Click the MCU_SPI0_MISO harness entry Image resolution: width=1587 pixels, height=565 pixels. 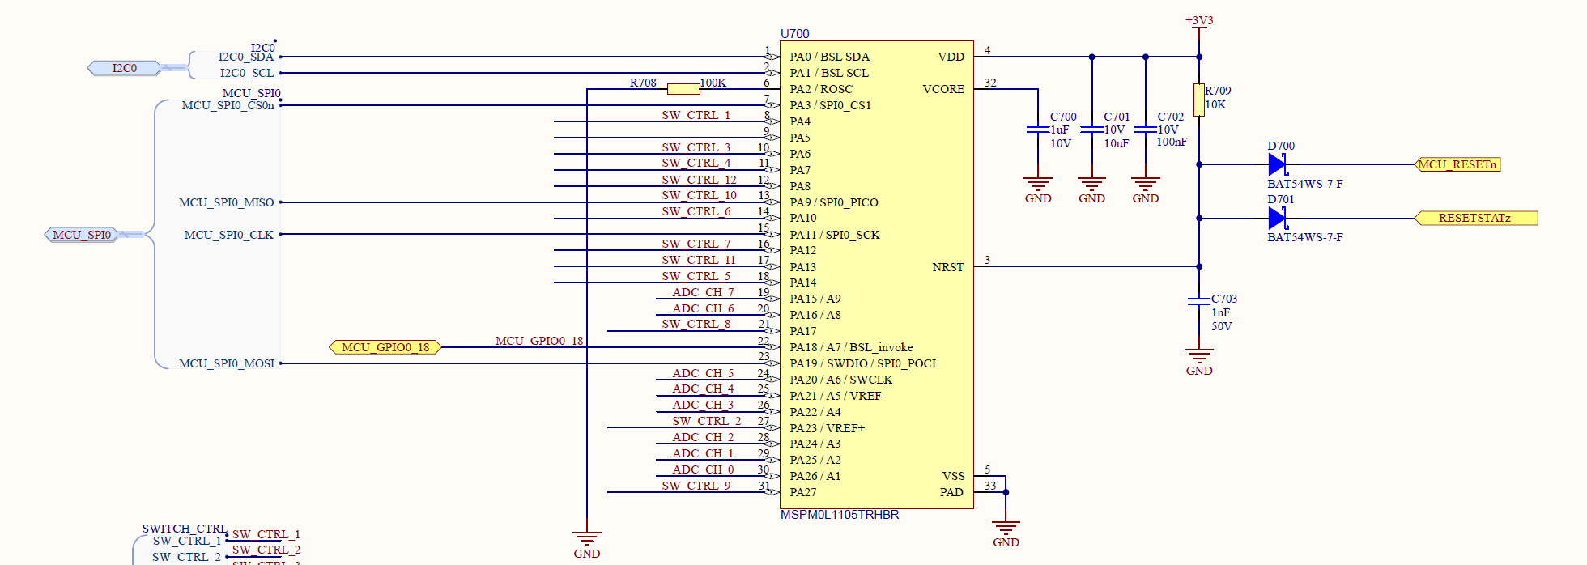227,202
